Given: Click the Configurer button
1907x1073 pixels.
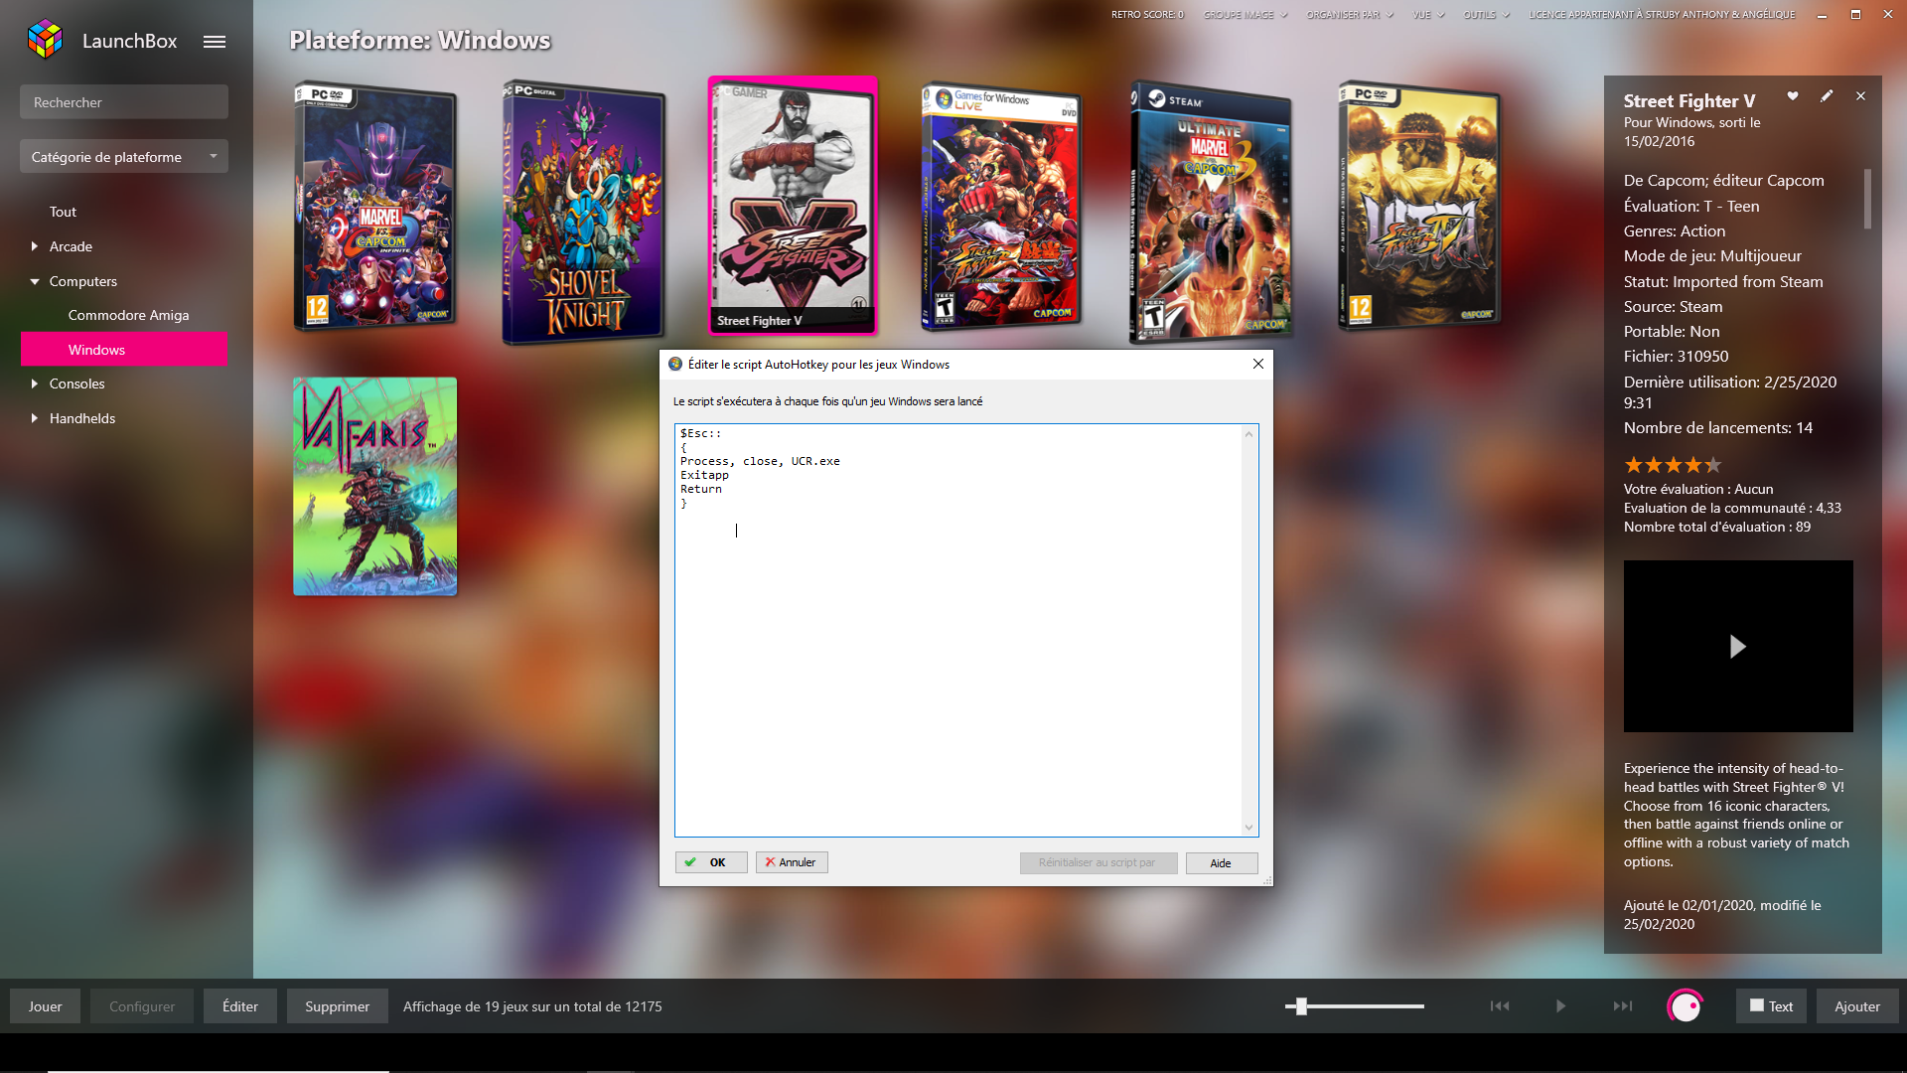Looking at the screenshot, I should [142, 1006].
